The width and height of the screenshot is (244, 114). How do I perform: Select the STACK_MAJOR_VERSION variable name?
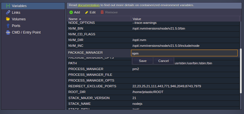89,98
